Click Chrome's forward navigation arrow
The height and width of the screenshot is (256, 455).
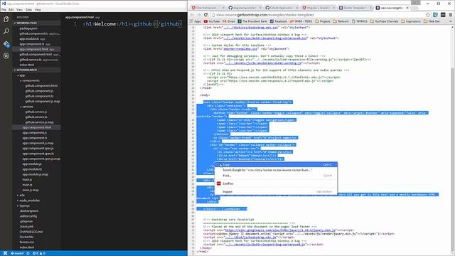pyautogui.click(x=199, y=15)
